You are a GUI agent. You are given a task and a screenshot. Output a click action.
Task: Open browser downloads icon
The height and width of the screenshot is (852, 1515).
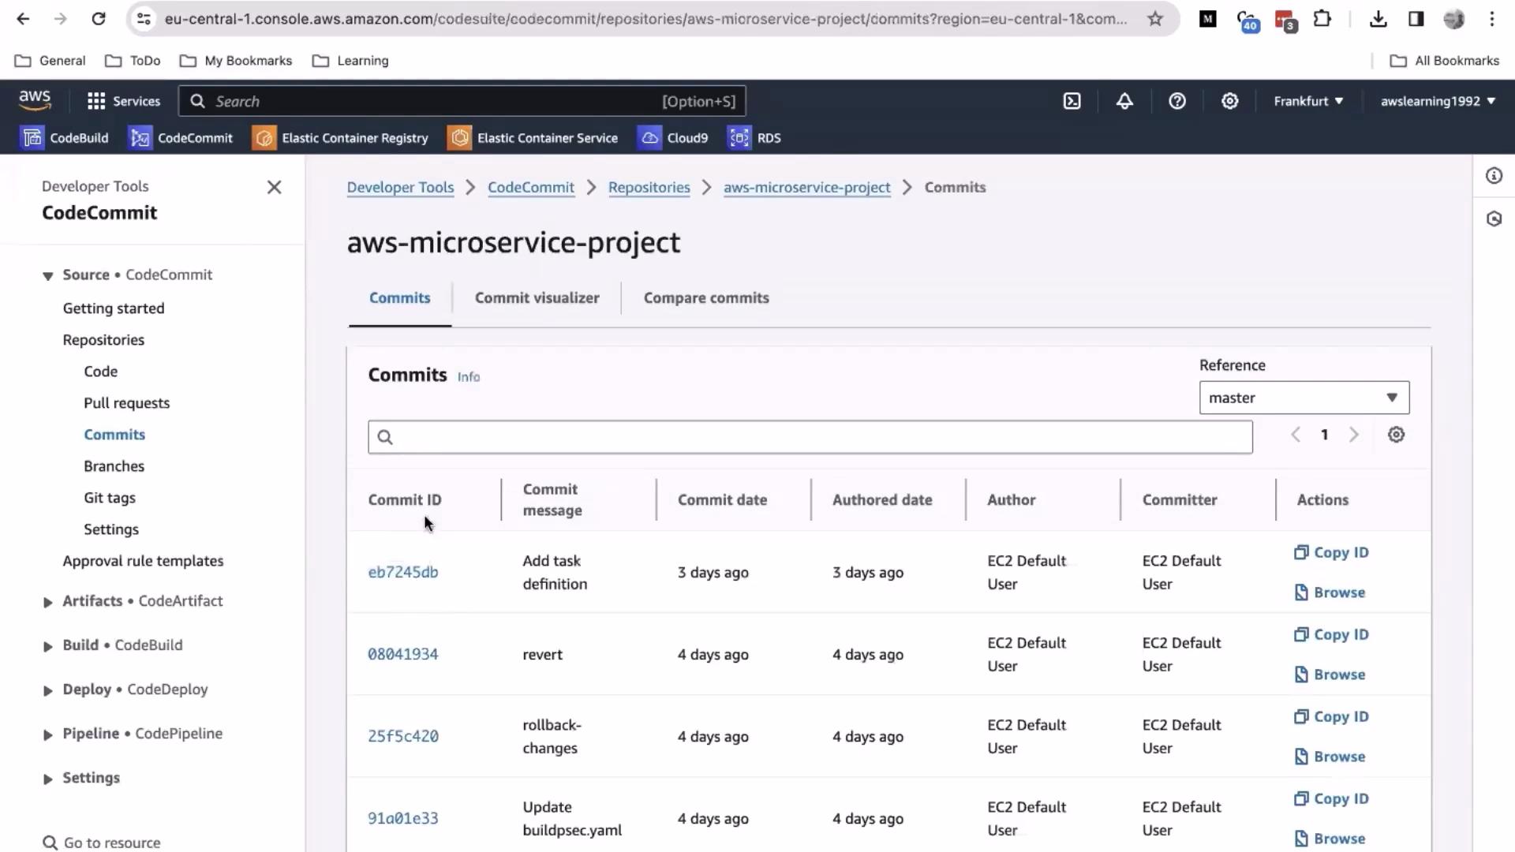coord(1378,19)
